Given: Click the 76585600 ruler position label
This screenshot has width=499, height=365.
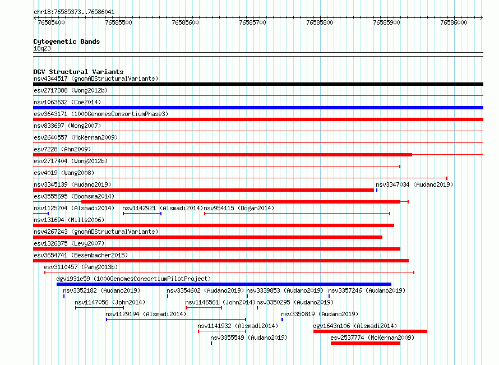Looking at the screenshot, I should (x=185, y=22).
